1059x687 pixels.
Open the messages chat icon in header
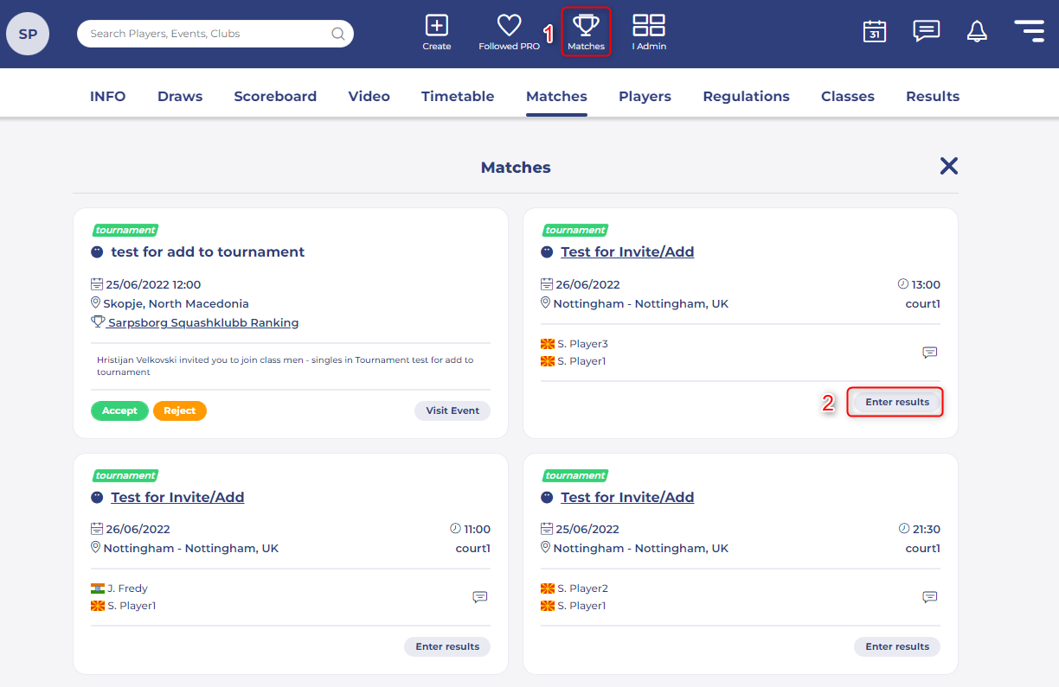927,31
